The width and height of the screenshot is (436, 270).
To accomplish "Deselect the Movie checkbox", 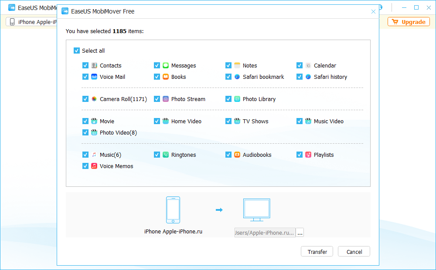I will [85, 121].
